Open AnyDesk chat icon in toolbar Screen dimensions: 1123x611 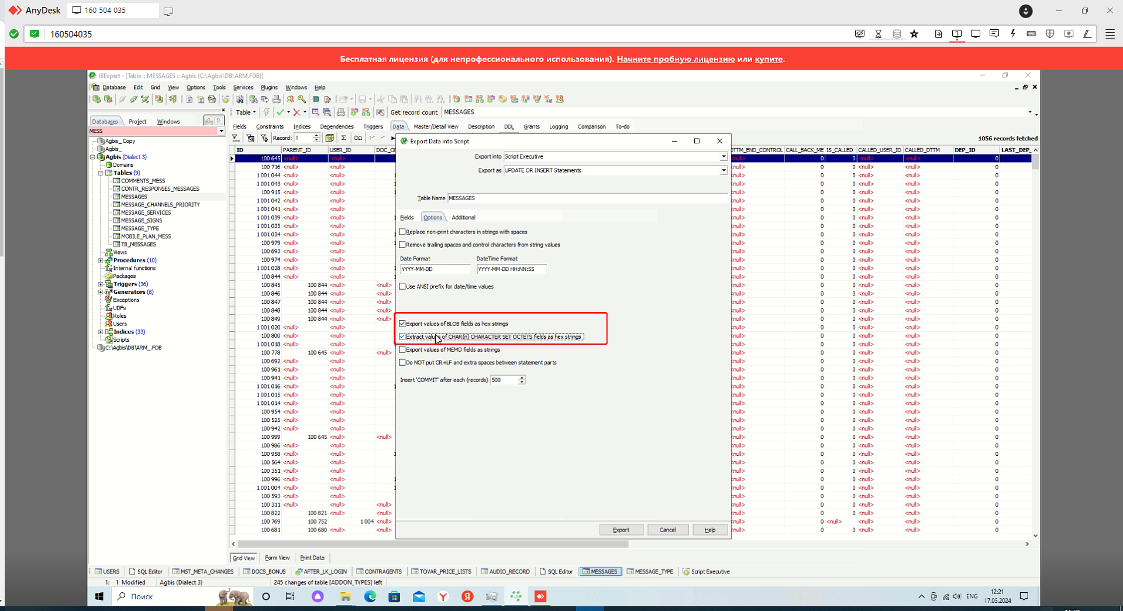[x=994, y=34]
